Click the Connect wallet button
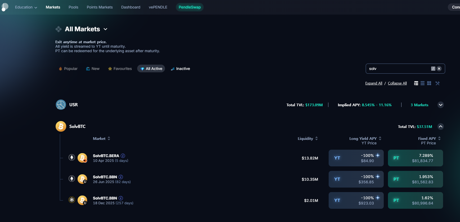The image size is (460, 222). tap(454, 7)
